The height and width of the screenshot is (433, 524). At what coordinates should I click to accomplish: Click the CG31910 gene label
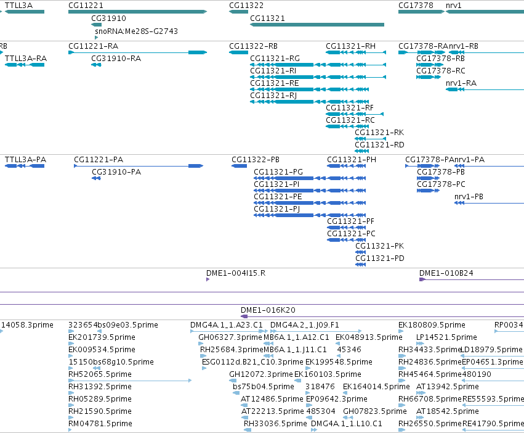coord(108,18)
